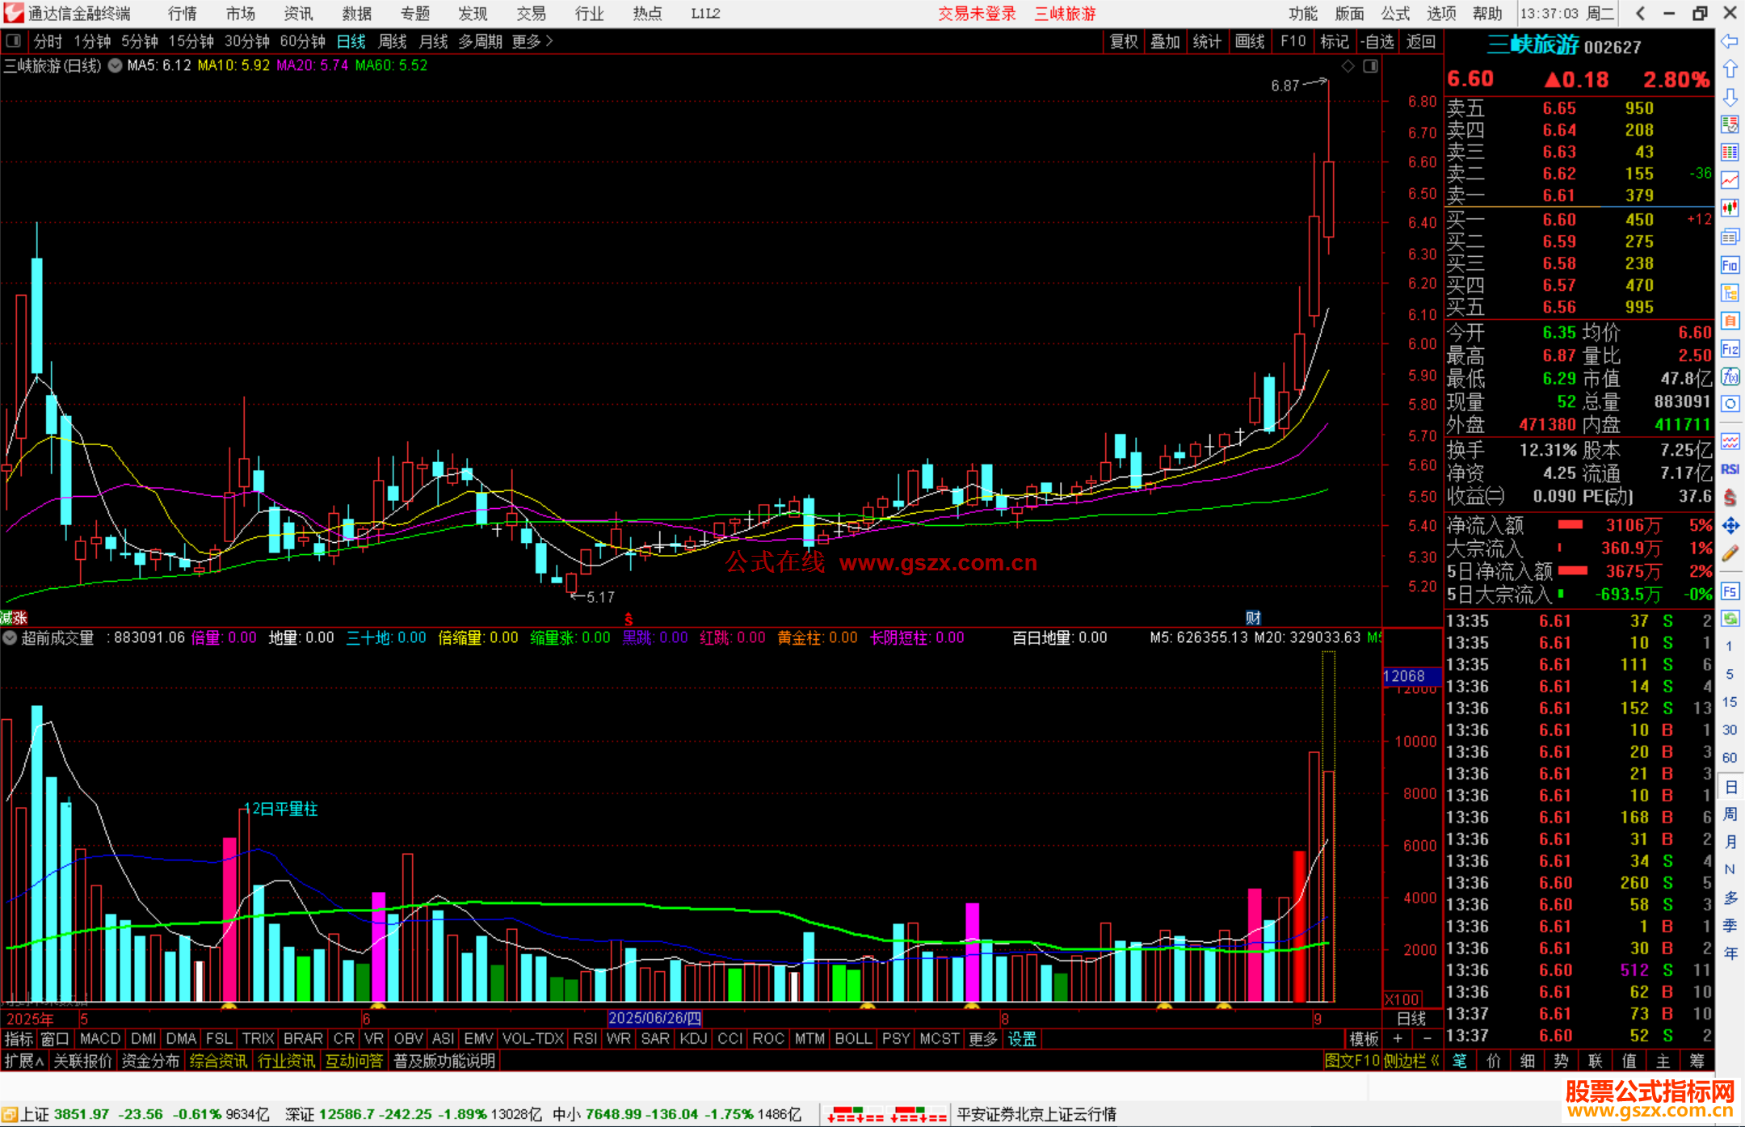This screenshot has height=1127, width=1745.
Task: Toggle the round button beside 超前成交量
Action: coord(10,638)
